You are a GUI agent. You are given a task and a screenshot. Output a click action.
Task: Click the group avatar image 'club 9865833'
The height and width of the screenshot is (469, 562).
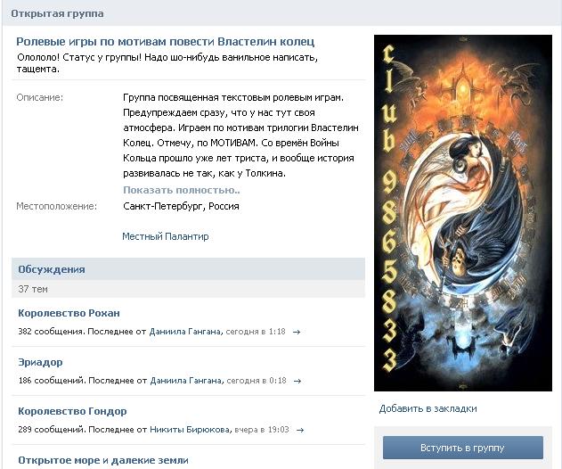tap(463, 213)
